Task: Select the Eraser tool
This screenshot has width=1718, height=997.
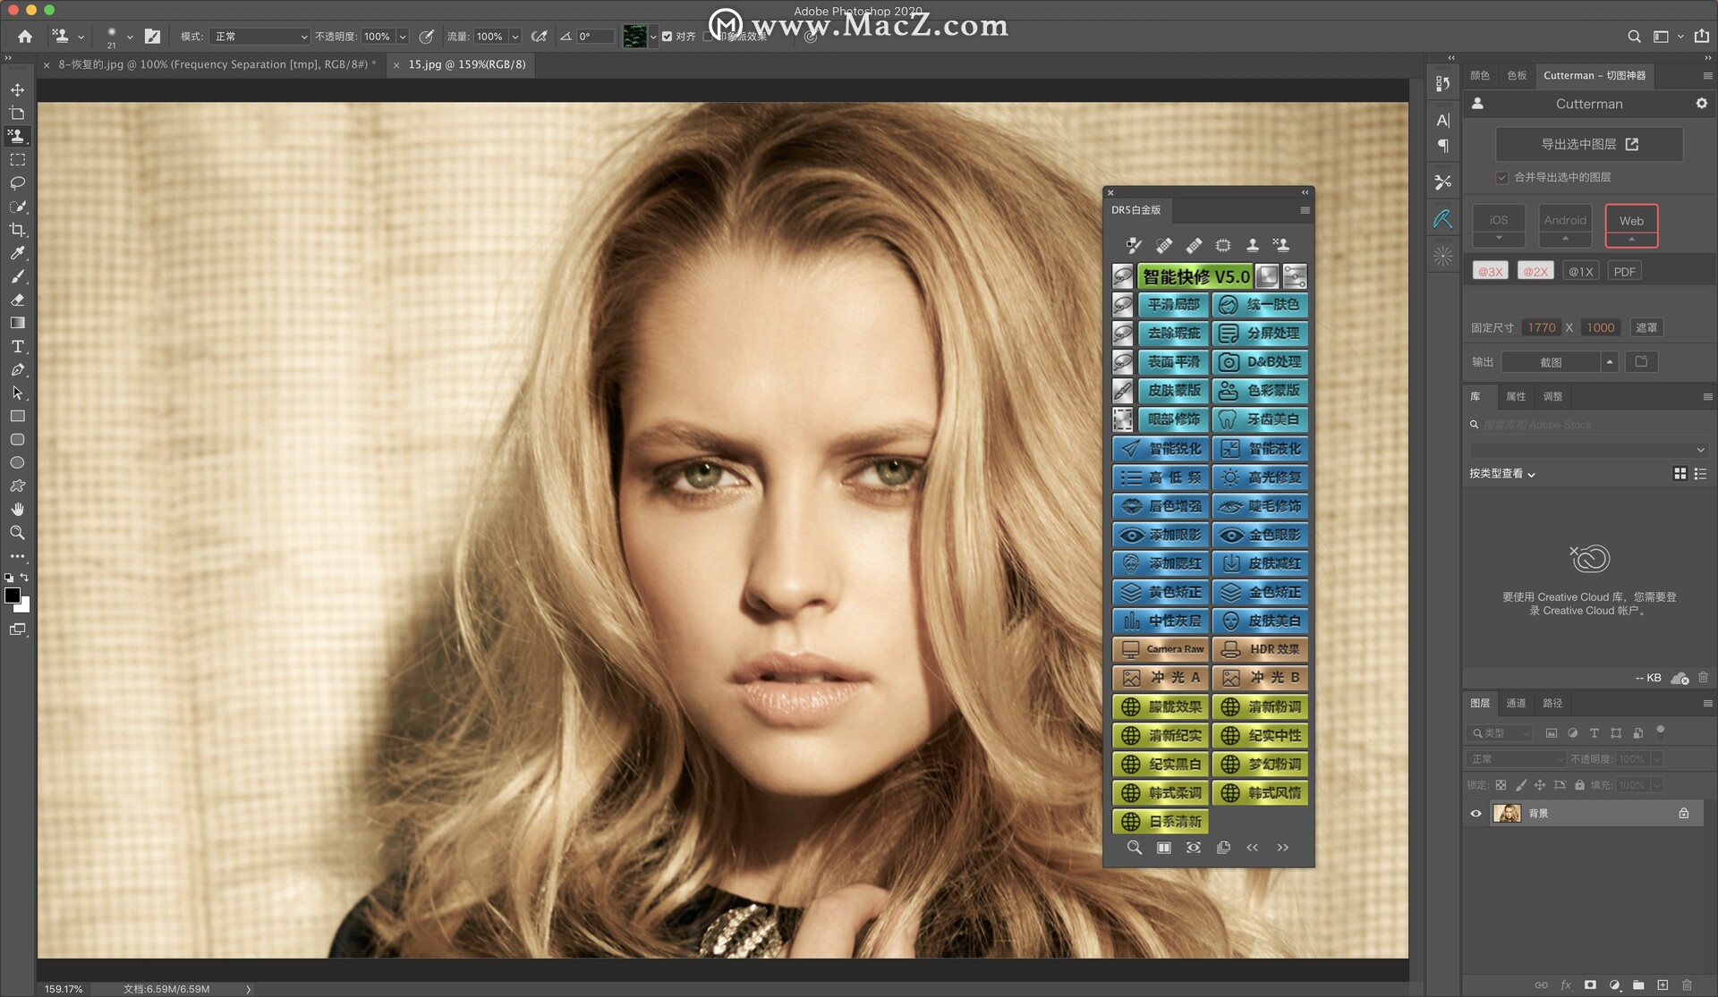Action: click(17, 300)
